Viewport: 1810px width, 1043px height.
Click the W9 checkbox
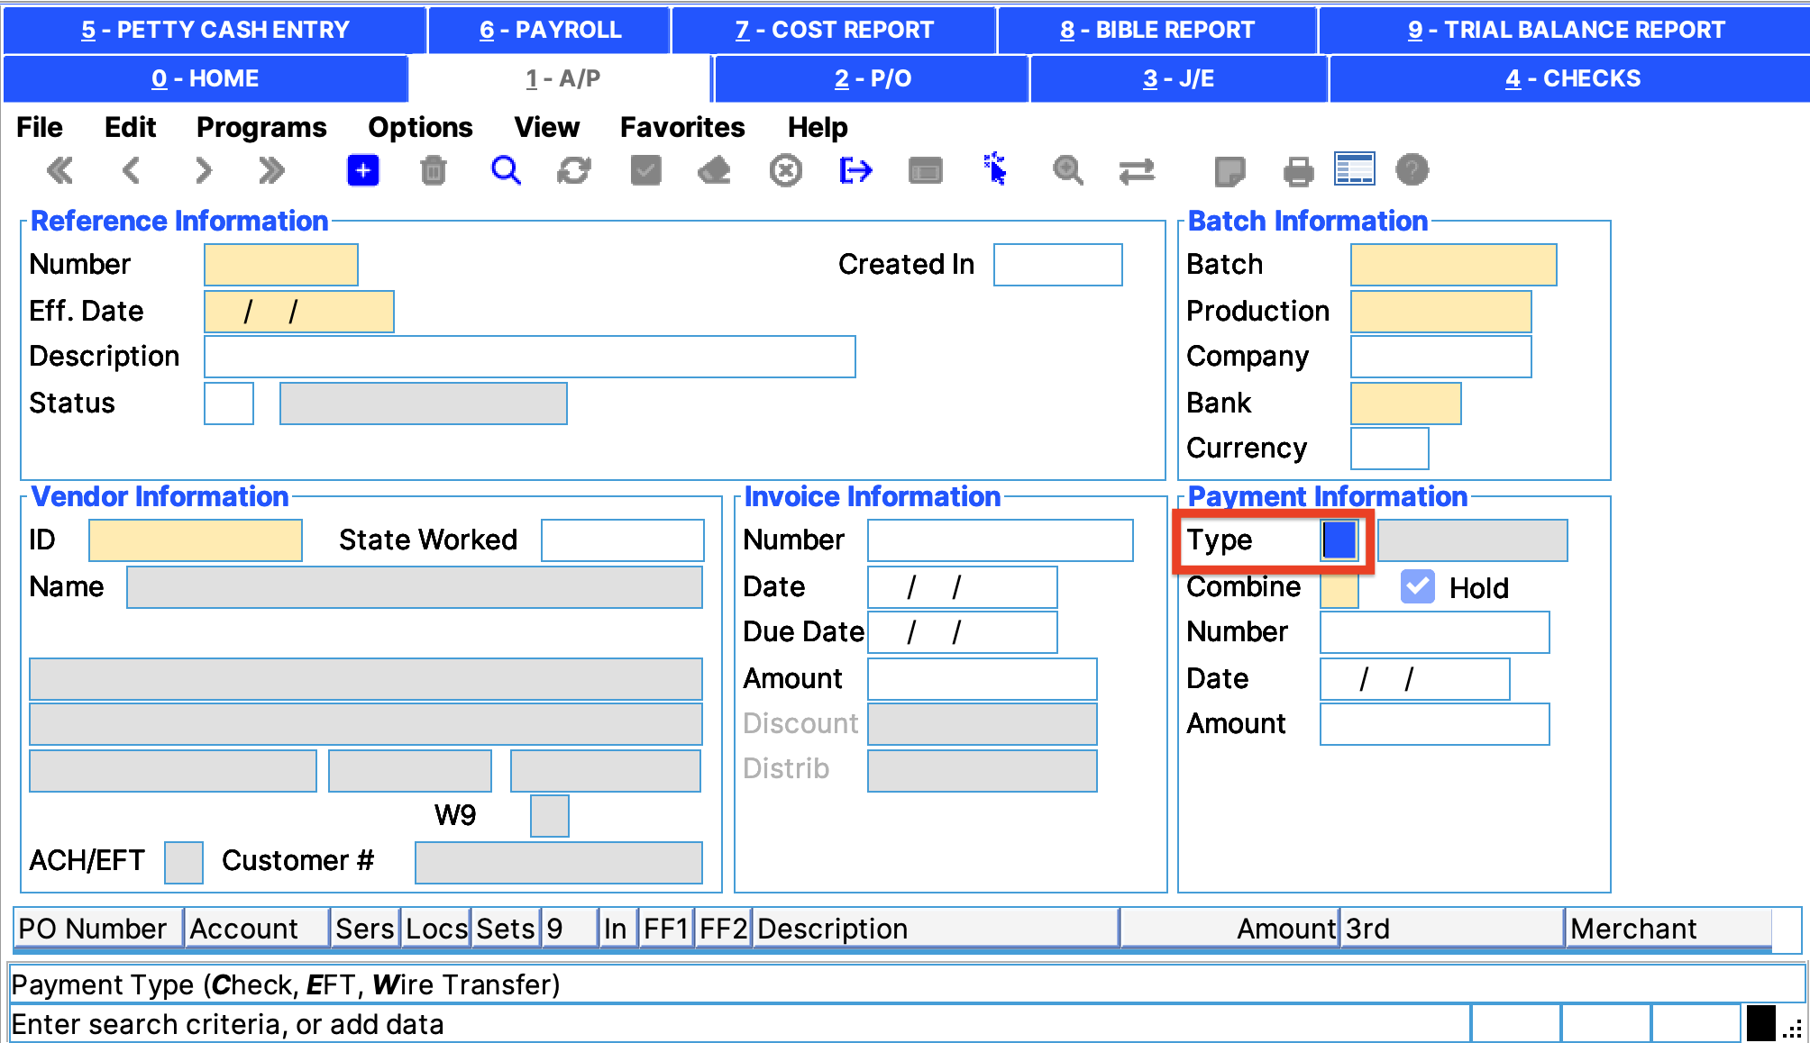[x=550, y=816]
